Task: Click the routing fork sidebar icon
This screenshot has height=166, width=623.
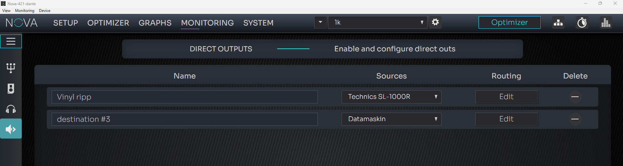Action: click(11, 68)
